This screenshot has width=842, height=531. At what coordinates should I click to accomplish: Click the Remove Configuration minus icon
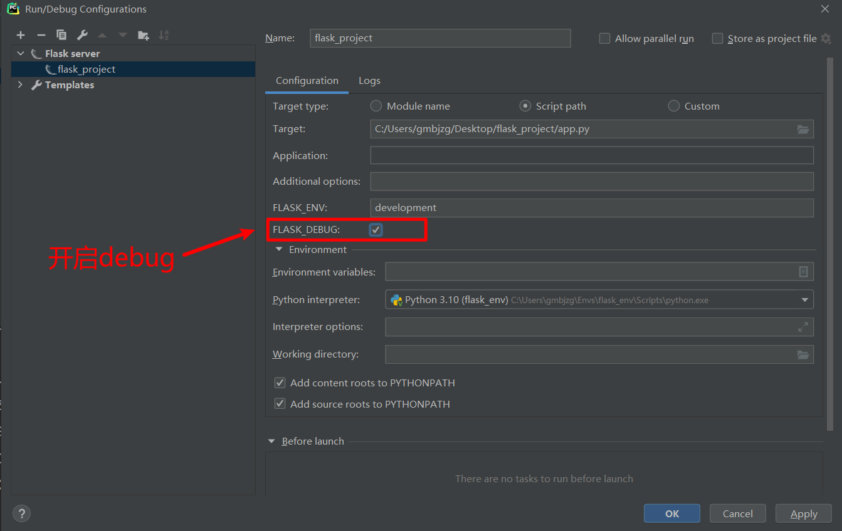tap(41, 35)
